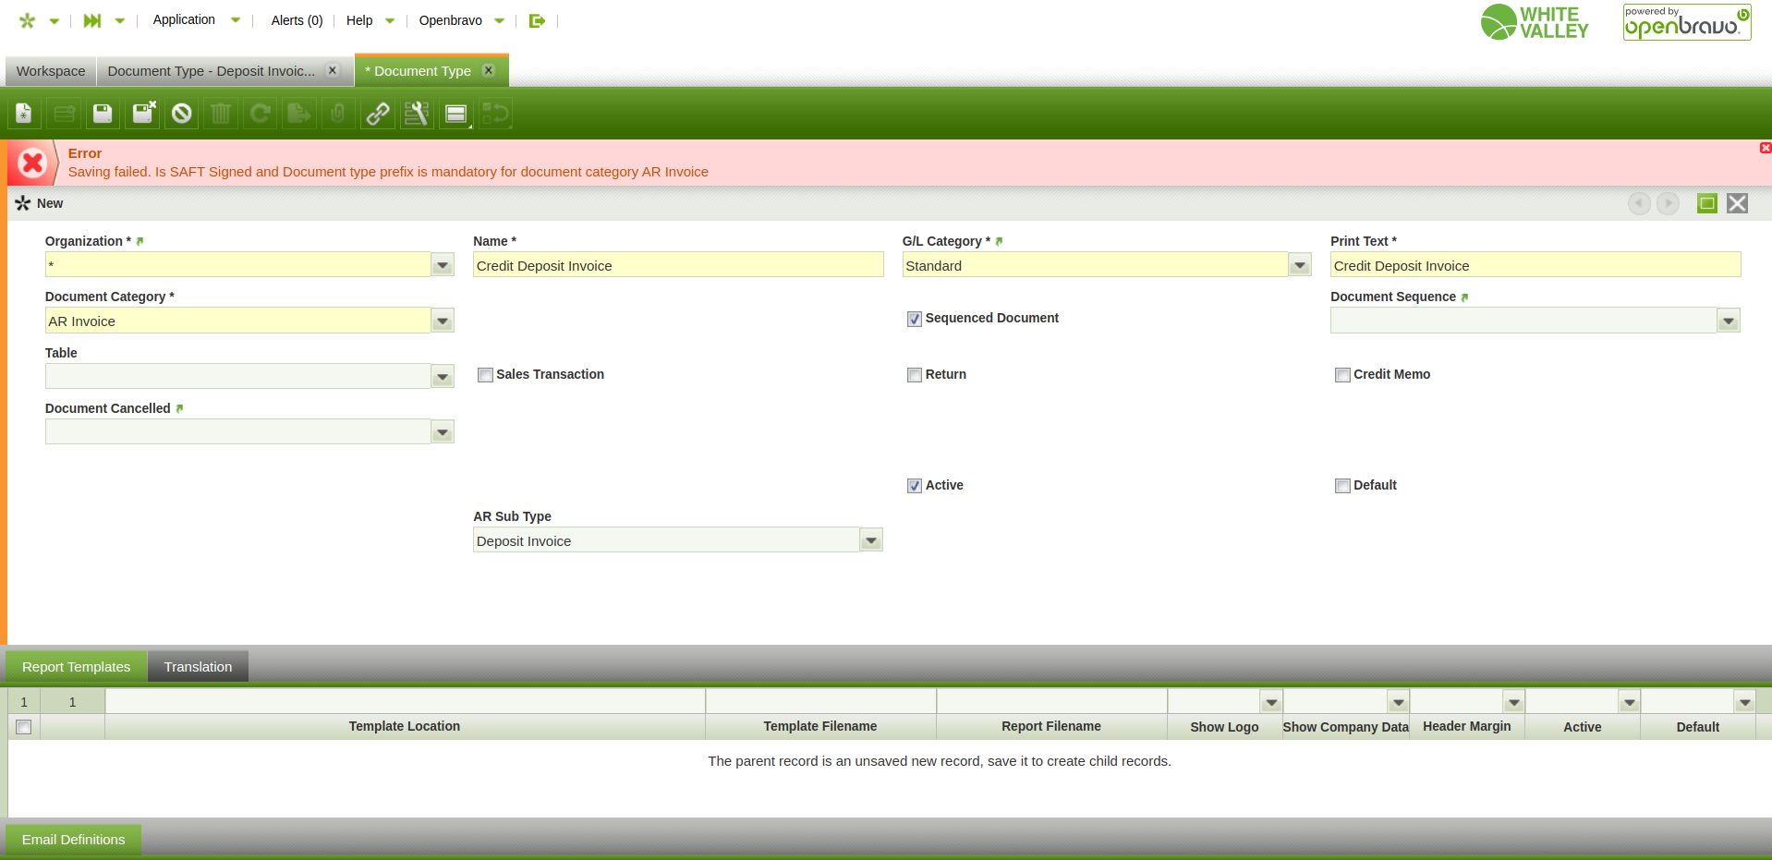Uncheck the Active checkbox
1772x860 pixels.
[x=915, y=486]
